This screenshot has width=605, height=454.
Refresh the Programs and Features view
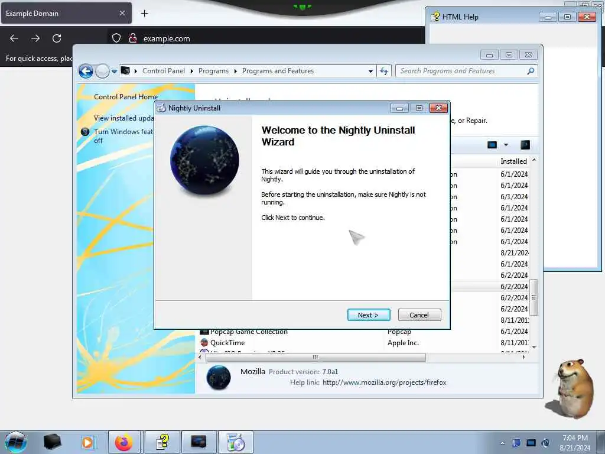point(384,71)
